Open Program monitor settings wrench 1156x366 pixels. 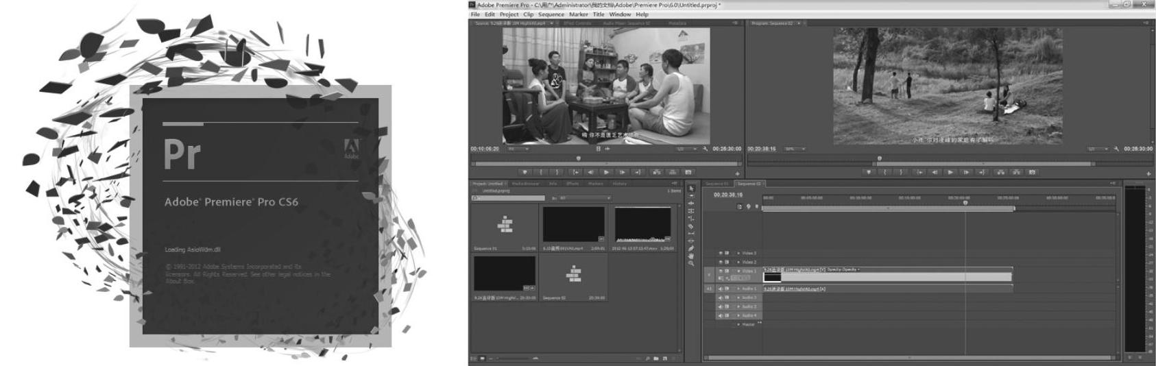coord(1116,149)
